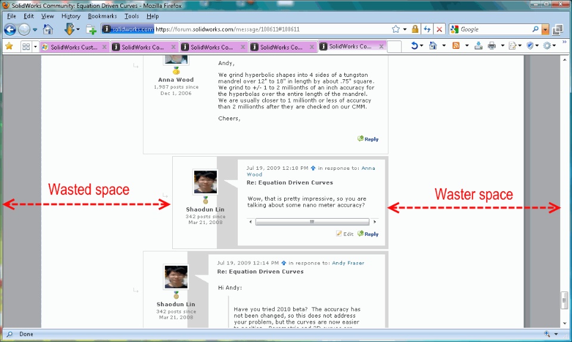Click the download tray icon
The width and height of the screenshot is (572, 342).
pyautogui.click(x=478, y=45)
